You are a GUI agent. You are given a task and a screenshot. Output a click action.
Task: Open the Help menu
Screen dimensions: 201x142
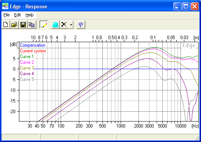coord(30,15)
